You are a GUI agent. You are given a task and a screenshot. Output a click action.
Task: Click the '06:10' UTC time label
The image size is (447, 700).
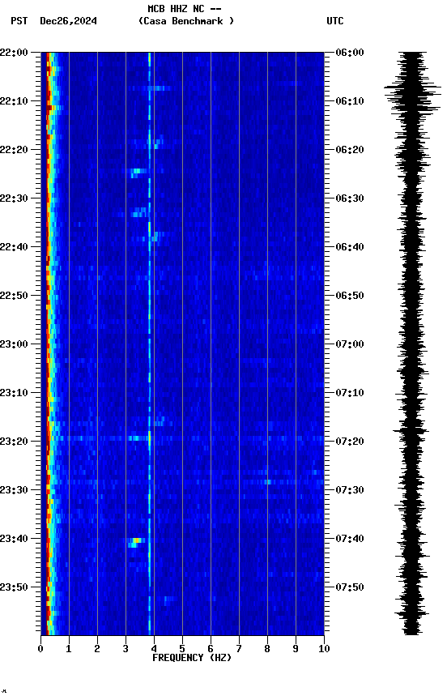point(350,101)
